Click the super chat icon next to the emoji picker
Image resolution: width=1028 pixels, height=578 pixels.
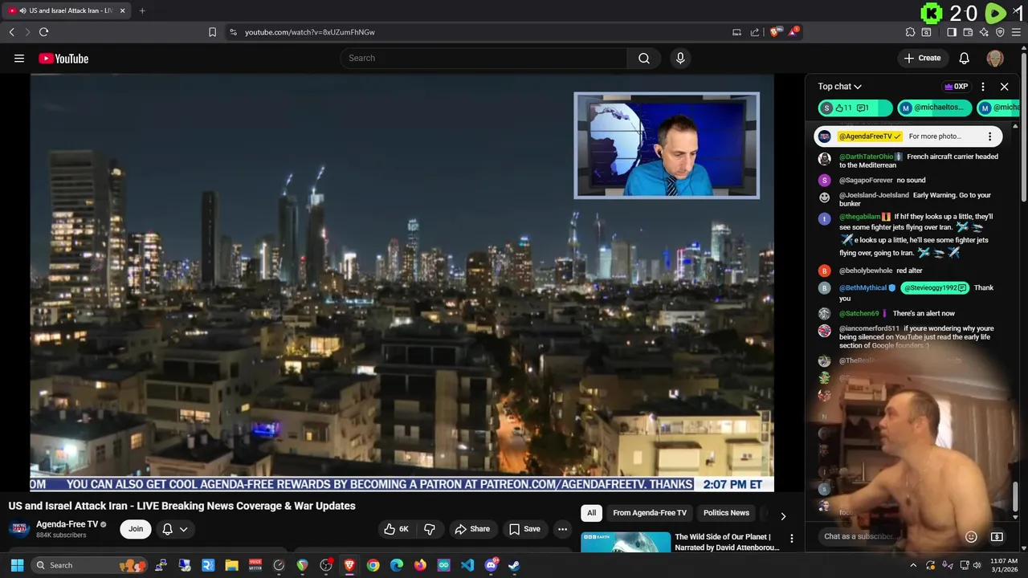pos(997,536)
